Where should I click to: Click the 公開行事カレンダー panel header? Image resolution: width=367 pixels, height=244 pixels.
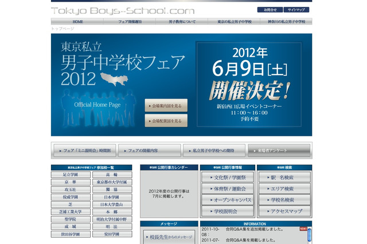[x=169, y=168]
